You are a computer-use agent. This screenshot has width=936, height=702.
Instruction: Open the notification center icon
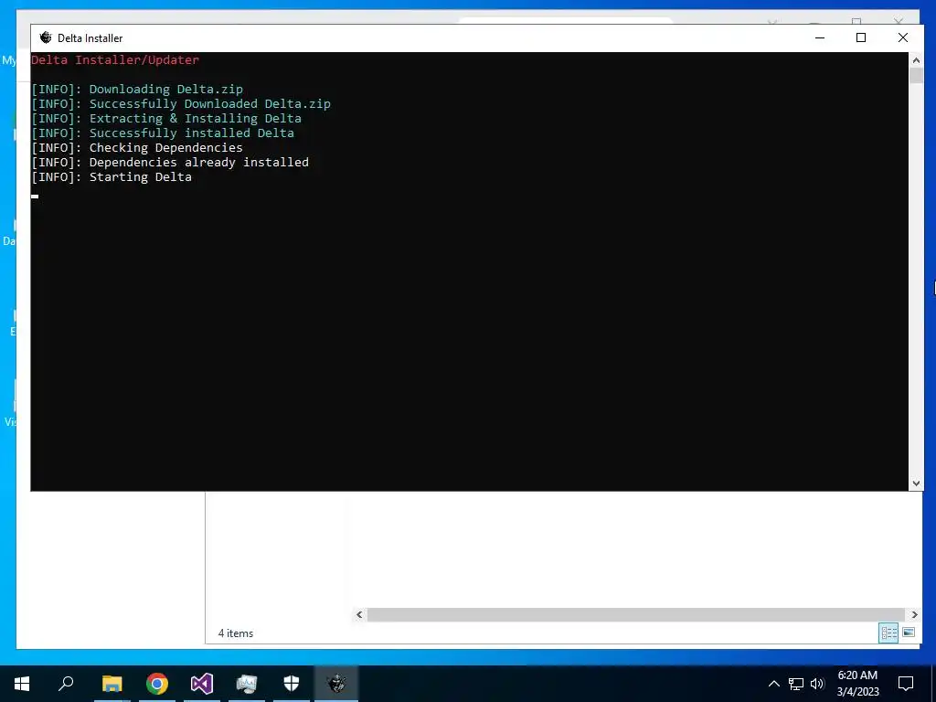click(906, 684)
